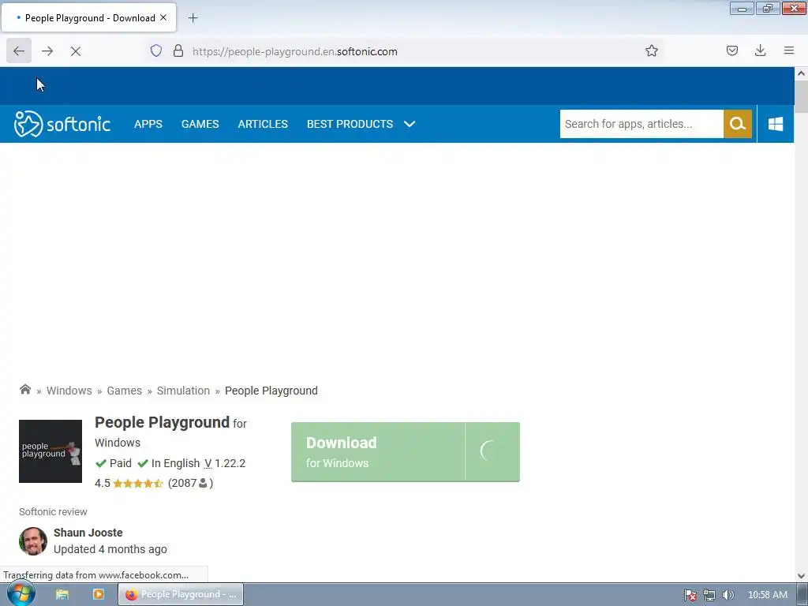Bookmark this page with the star

pyautogui.click(x=651, y=50)
